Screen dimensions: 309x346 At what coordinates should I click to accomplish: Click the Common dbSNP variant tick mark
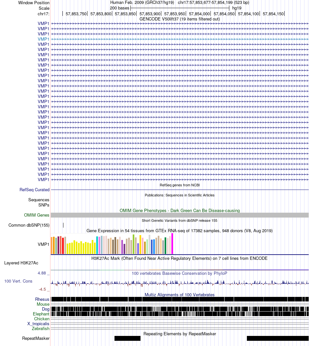63,225
